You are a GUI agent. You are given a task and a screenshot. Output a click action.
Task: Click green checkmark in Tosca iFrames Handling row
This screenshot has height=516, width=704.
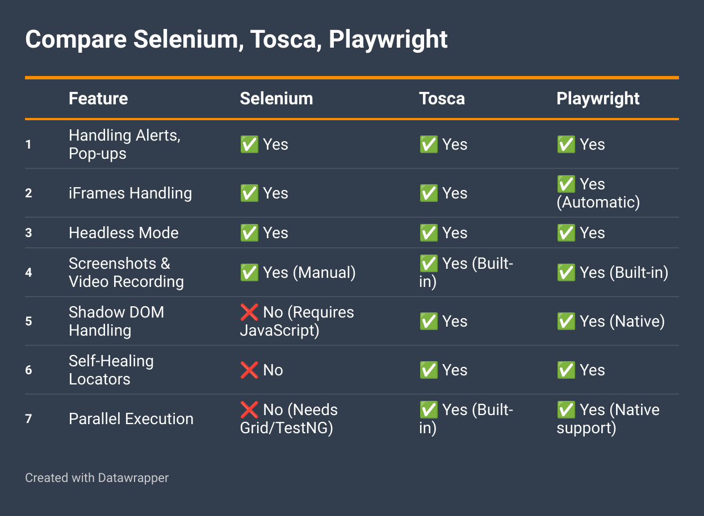429,193
